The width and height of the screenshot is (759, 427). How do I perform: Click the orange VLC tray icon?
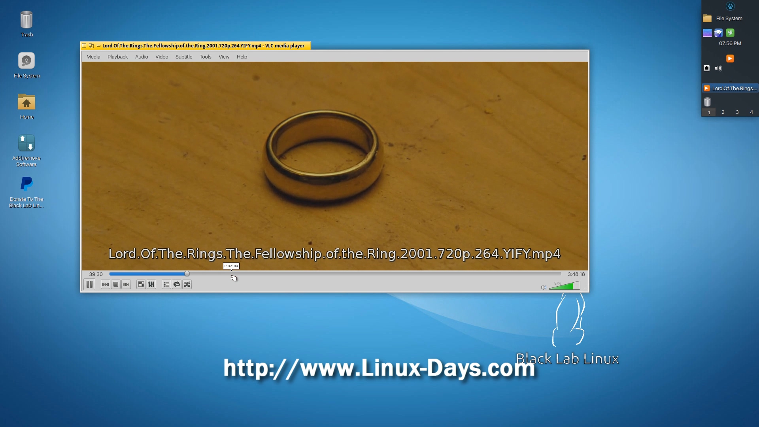click(730, 59)
